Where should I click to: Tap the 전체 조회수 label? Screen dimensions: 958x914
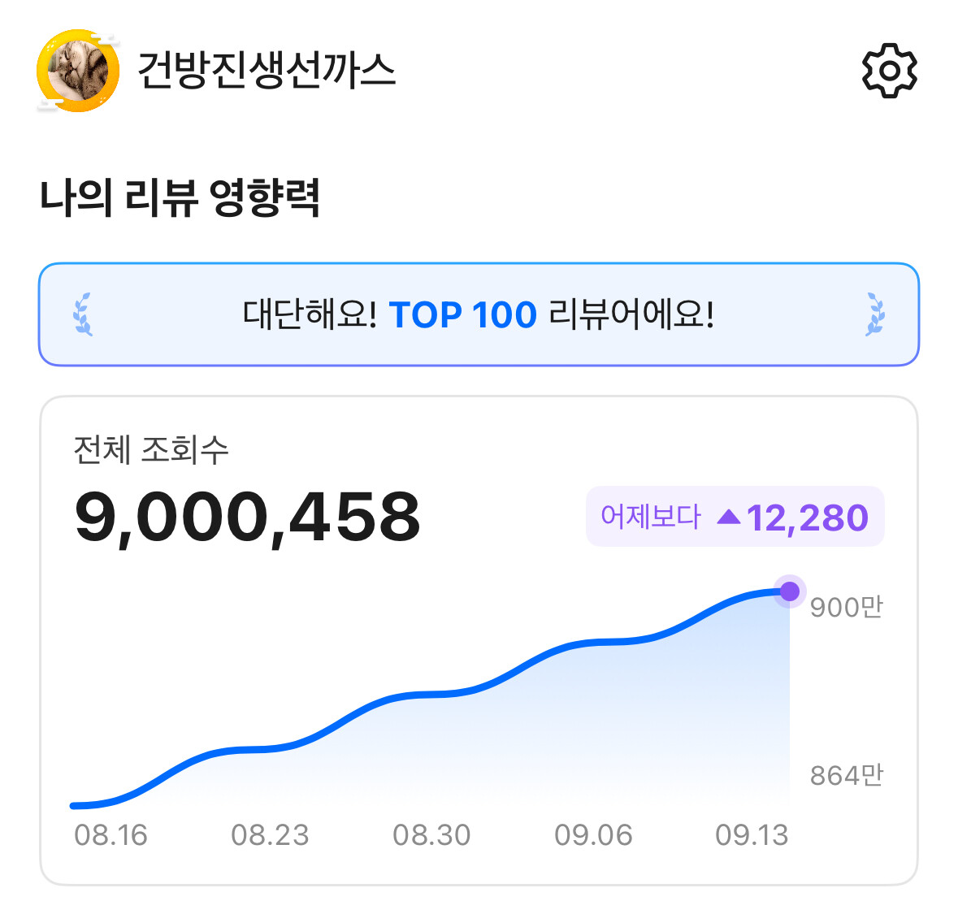(x=151, y=449)
